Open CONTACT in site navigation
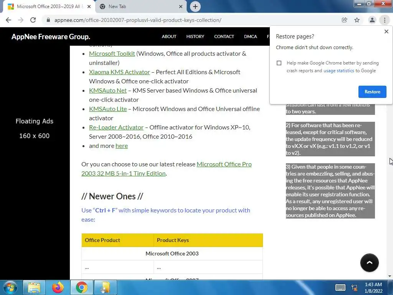393x295 pixels. (x=224, y=36)
